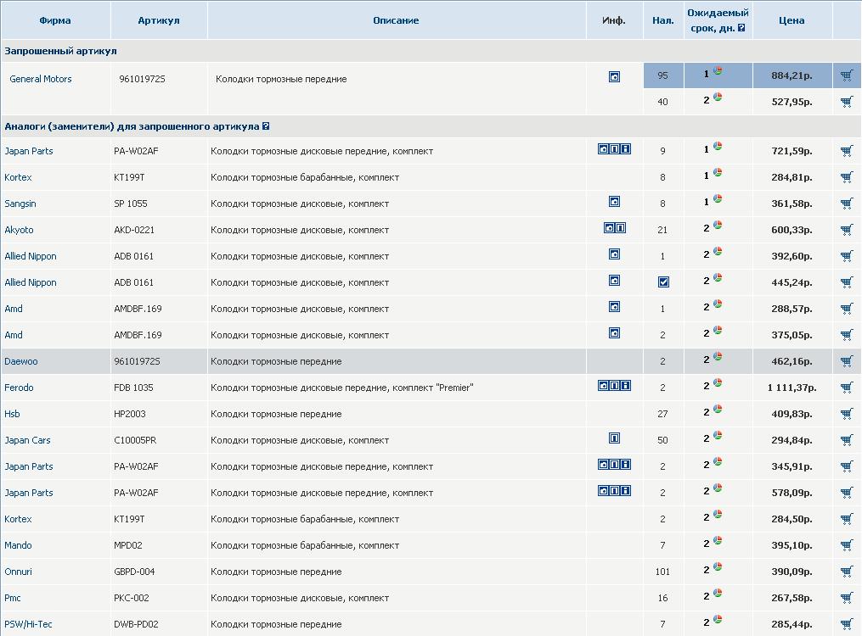This screenshot has width=862, height=636.
Task: Add Sangsin SP 1055 to cart
Action: (x=847, y=204)
